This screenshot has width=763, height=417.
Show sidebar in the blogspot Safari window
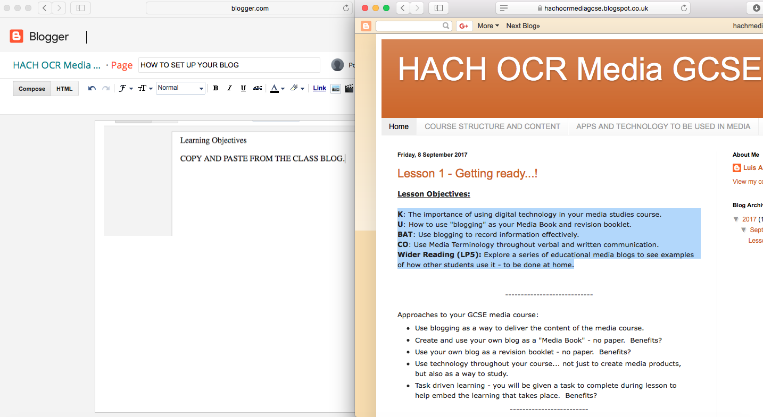pos(439,8)
